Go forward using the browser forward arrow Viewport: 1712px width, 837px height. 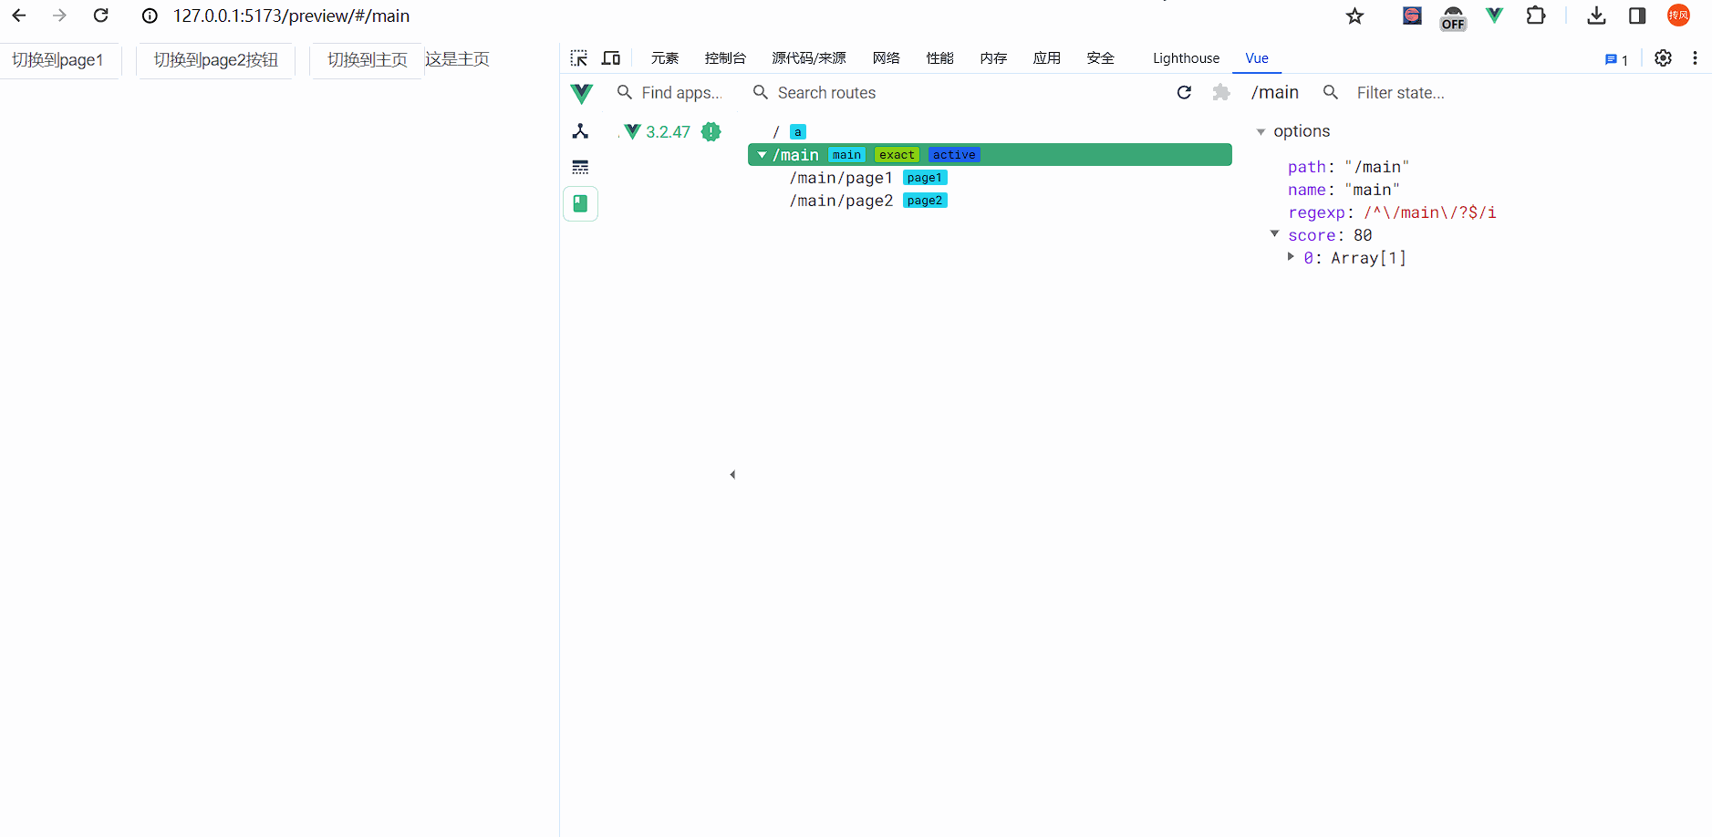click(x=60, y=15)
